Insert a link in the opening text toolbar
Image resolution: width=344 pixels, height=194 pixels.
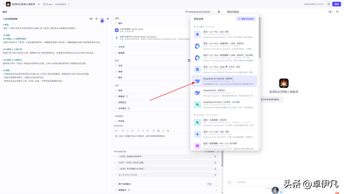tap(154, 131)
